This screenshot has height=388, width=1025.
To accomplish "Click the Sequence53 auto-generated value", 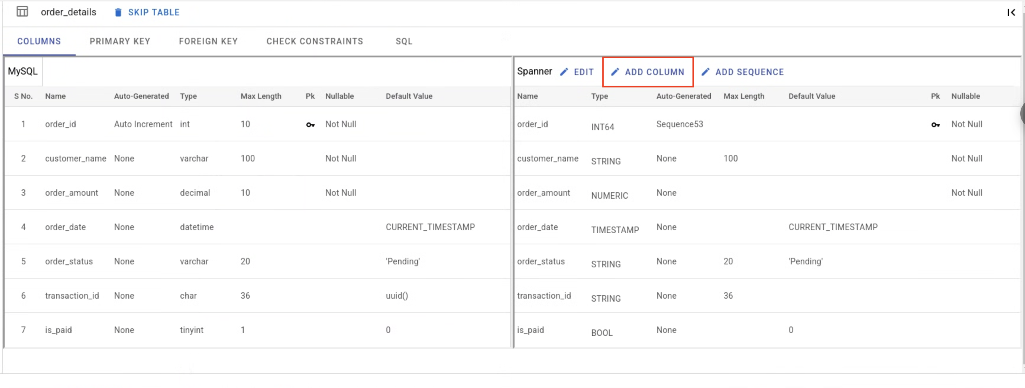I will click(680, 124).
